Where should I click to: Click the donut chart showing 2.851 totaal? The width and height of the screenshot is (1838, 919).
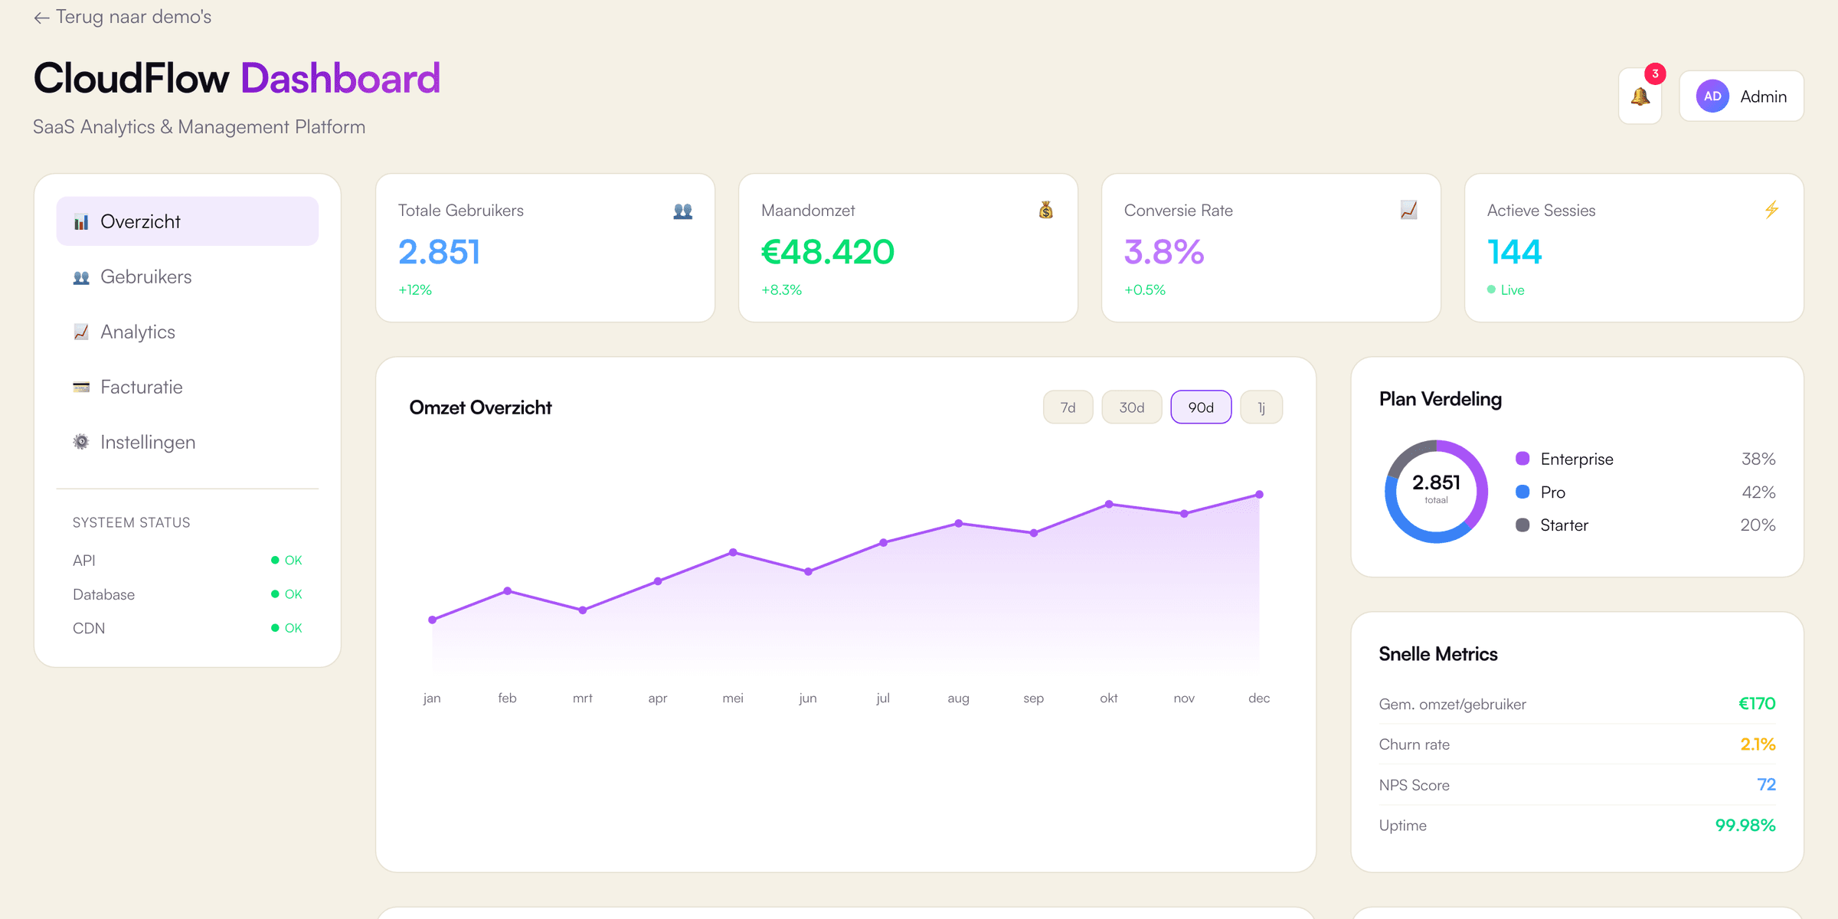pos(1437,492)
